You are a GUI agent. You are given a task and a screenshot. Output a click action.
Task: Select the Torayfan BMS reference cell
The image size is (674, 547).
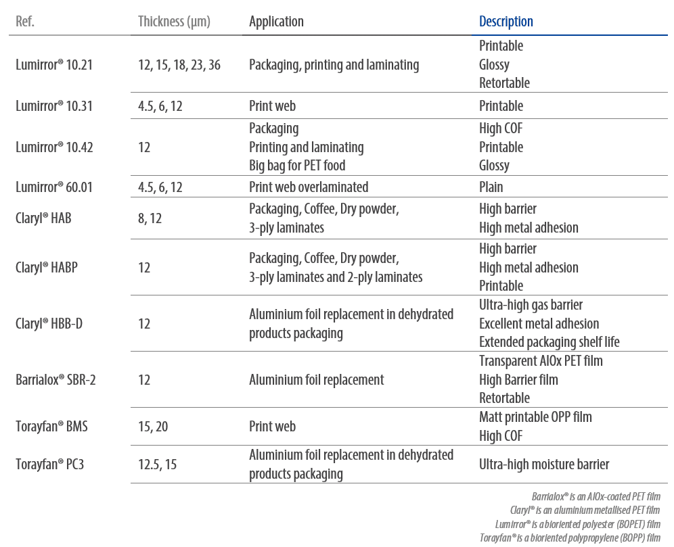51,427
